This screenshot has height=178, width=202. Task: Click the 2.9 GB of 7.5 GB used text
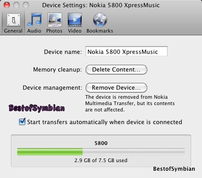pos(101,160)
